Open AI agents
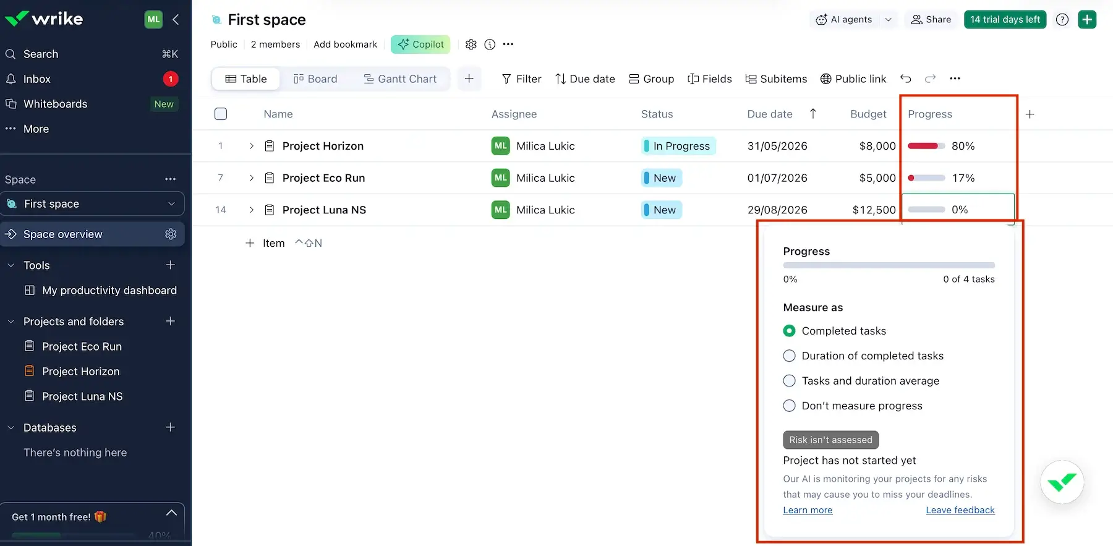Viewport: 1113px width, 546px height. tap(844, 20)
